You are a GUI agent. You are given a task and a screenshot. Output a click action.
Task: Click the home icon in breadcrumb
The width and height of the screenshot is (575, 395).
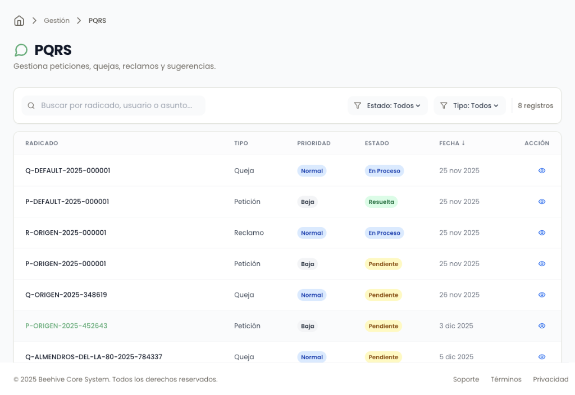[19, 21]
